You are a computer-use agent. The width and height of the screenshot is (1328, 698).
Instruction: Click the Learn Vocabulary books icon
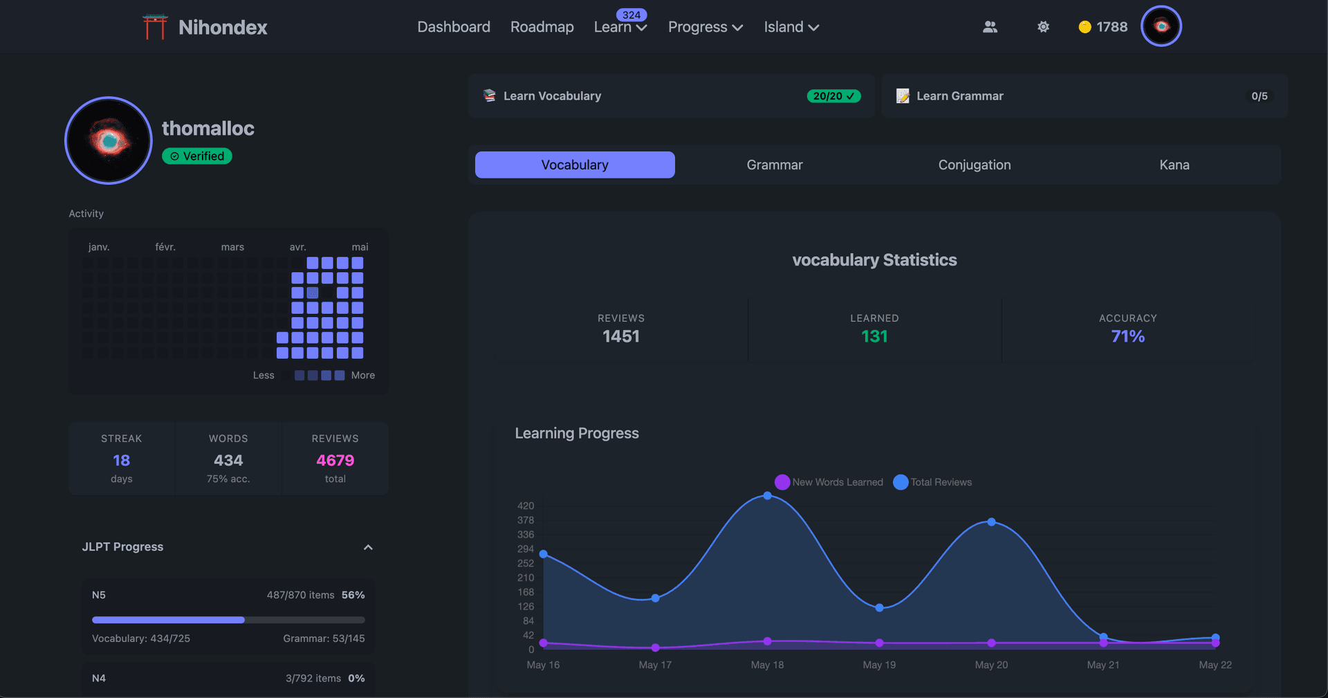490,95
